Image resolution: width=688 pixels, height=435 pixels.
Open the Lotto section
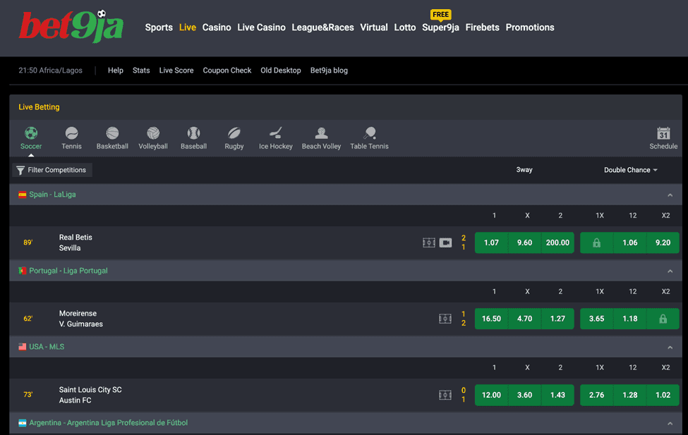tap(404, 27)
